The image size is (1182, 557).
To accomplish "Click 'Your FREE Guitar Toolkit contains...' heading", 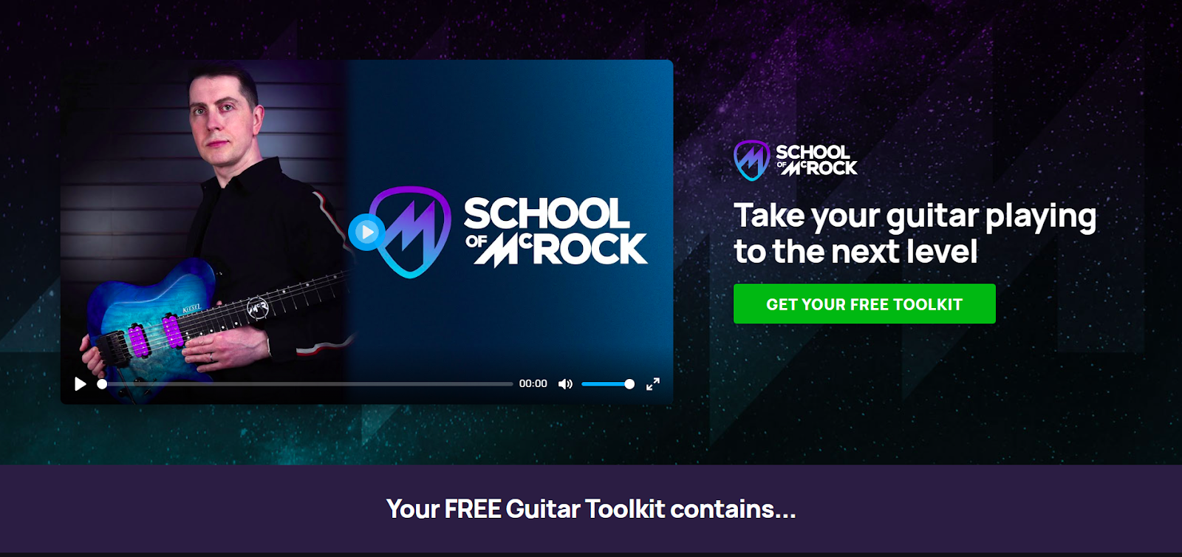I will coord(591,509).
